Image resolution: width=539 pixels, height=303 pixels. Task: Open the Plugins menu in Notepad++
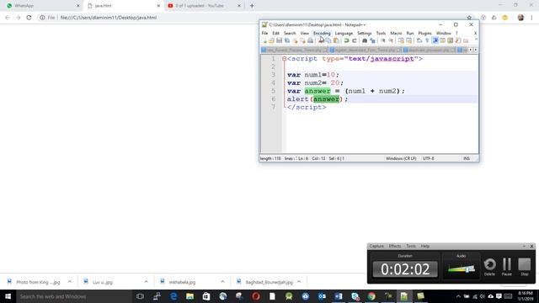(424, 33)
